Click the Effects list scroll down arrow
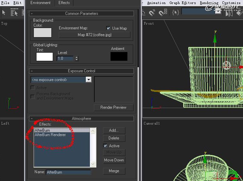 coord(93,164)
